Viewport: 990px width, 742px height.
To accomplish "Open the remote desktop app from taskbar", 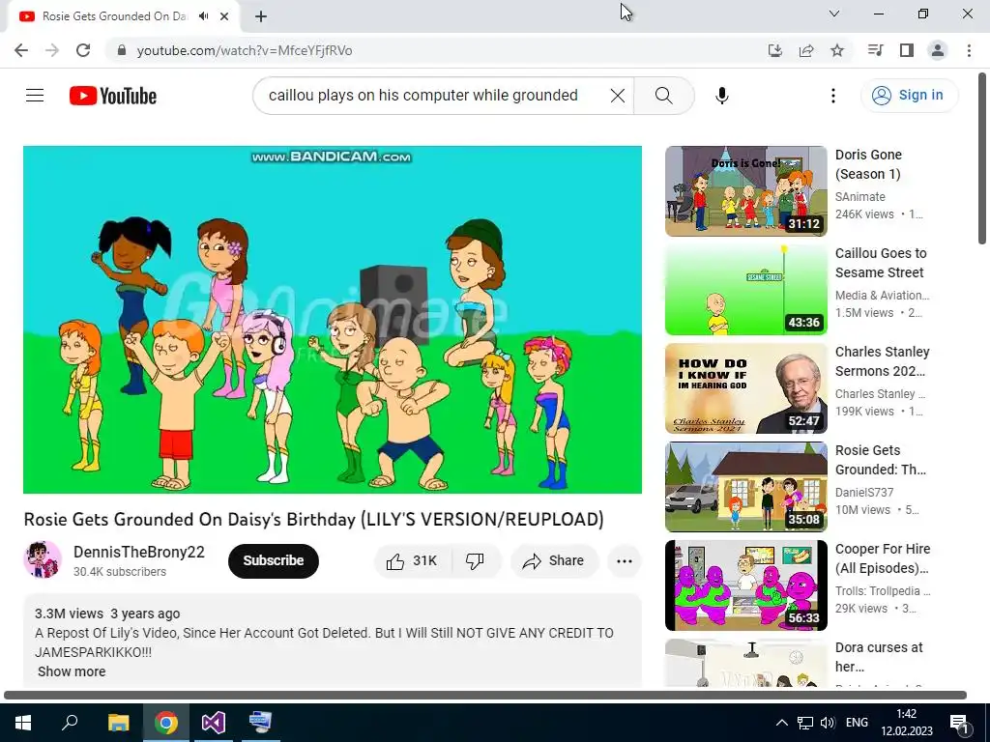I will pos(260,722).
